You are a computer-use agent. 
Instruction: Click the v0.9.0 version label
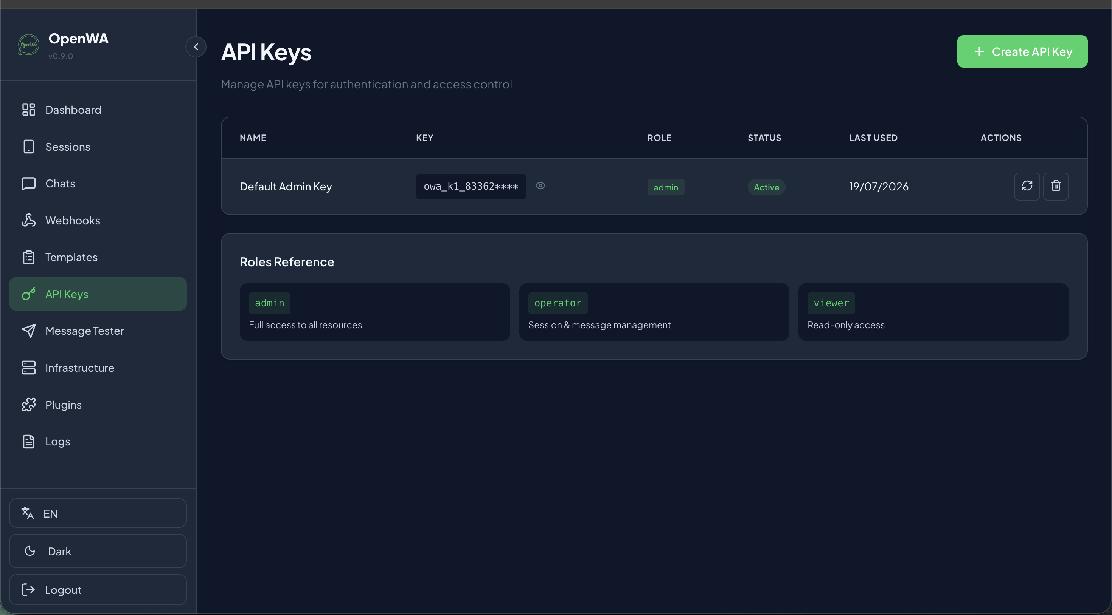[61, 56]
